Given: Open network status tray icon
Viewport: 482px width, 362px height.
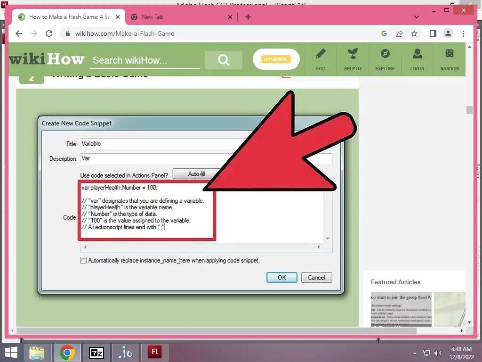Looking at the screenshot, I should point(426,353).
